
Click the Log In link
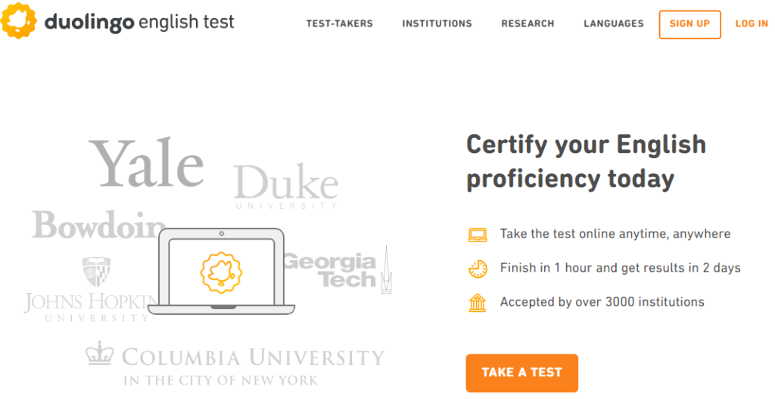point(752,23)
